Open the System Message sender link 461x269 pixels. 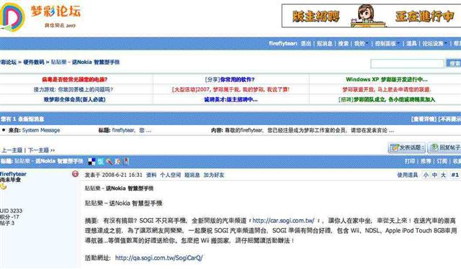pyautogui.click(x=41, y=130)
